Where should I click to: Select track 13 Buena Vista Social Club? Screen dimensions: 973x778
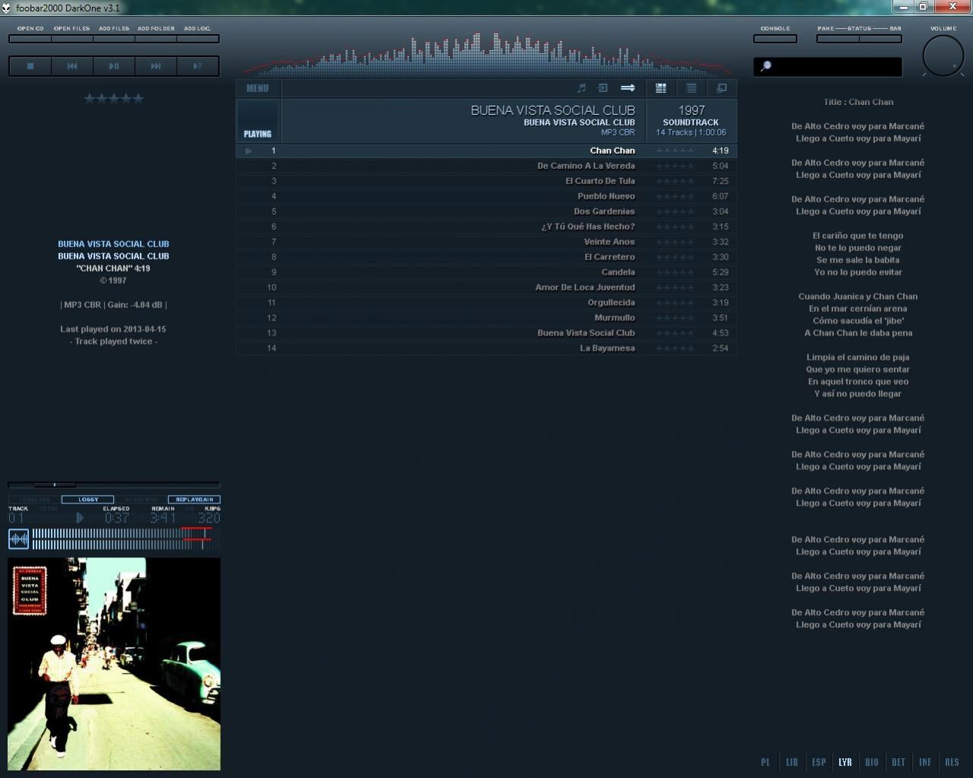point(486,333)
